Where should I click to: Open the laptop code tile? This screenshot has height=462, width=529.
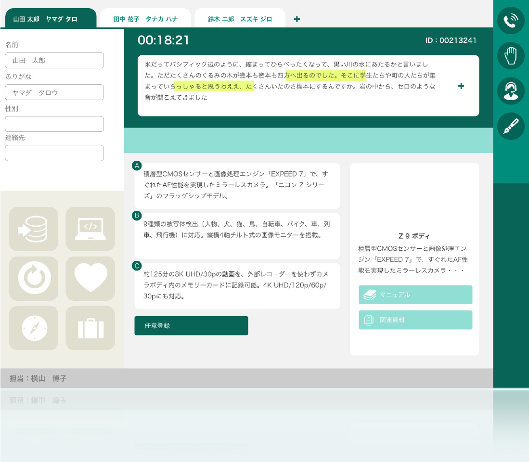90,229
